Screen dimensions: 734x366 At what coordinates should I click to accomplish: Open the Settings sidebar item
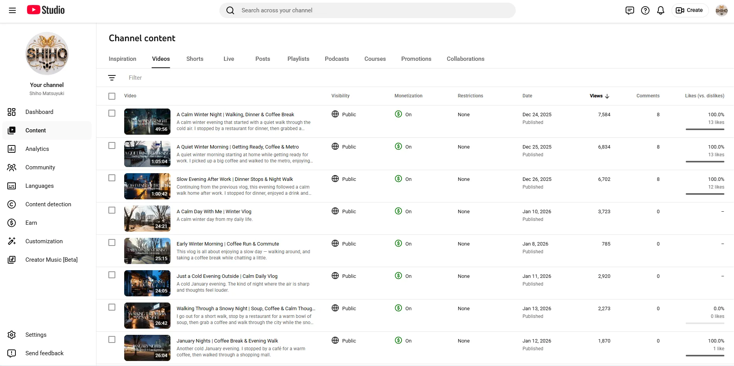47,335
